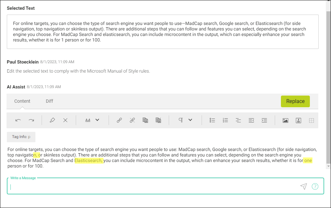Apply numbered list formatting
331x208 pixels.
[225, 120]
